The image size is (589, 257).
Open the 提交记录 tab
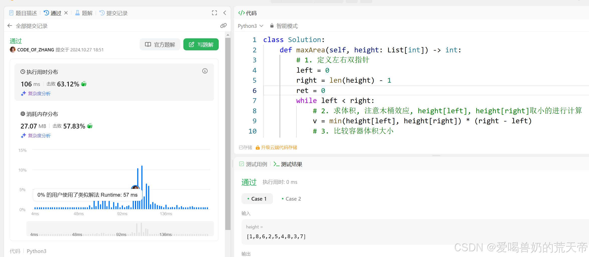click(x=114, y=13)
